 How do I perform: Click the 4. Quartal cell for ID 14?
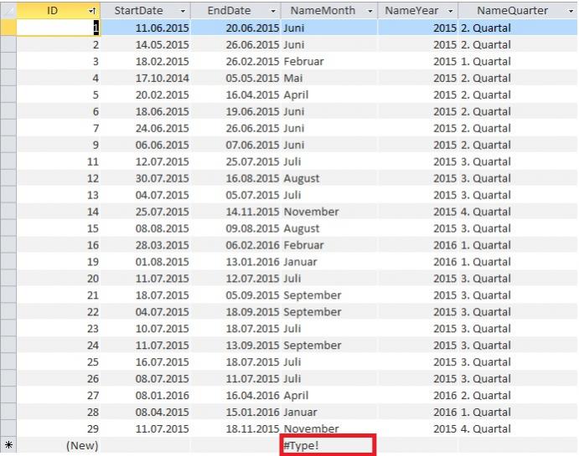pyautogui.click(x=518, y=212)
